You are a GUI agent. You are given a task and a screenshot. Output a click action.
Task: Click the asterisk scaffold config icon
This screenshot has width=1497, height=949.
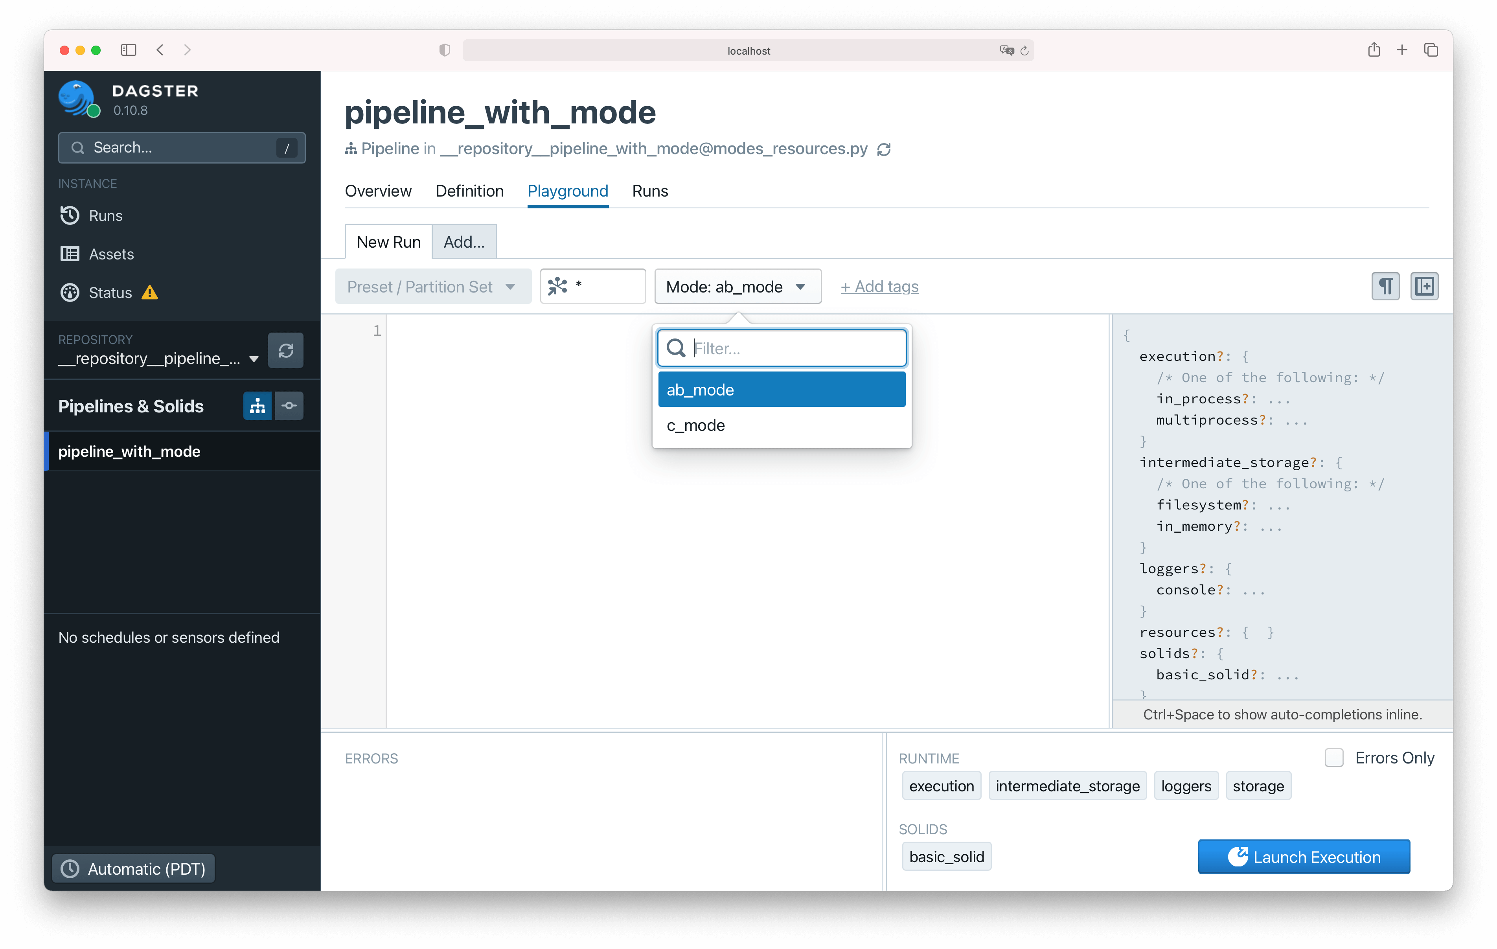point(560,287)
